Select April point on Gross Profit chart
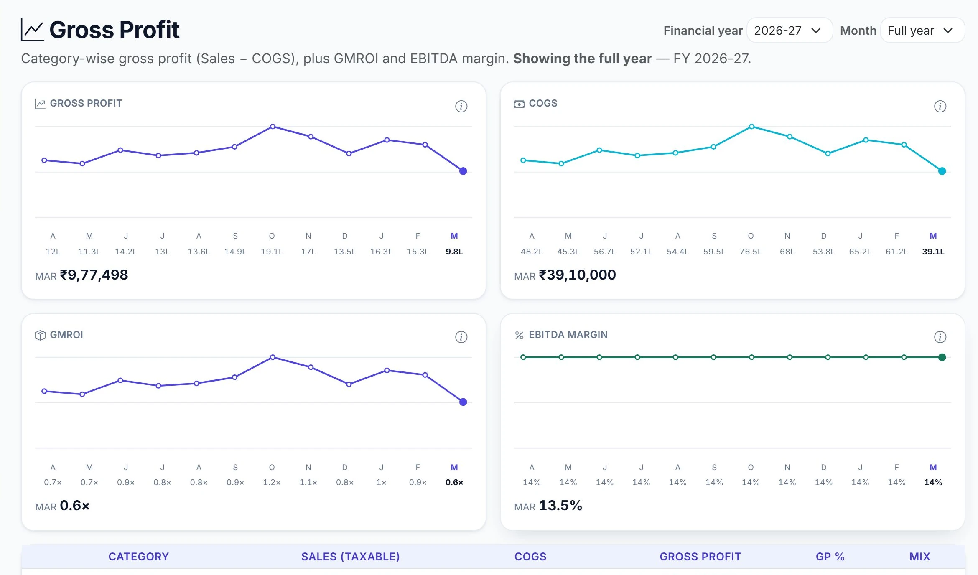978x575 pixels. 44,160
